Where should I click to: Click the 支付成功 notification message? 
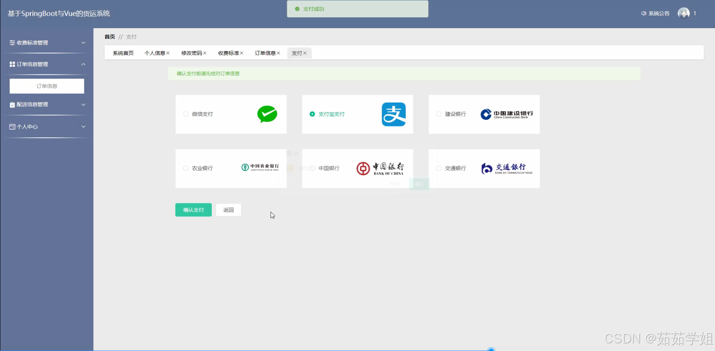pos(357,9)
